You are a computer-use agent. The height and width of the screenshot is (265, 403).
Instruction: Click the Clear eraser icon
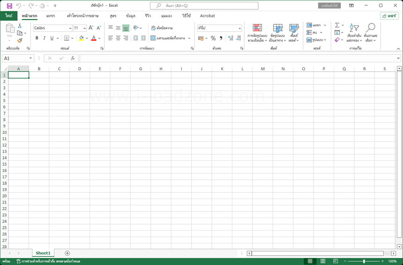pos(337,39)
